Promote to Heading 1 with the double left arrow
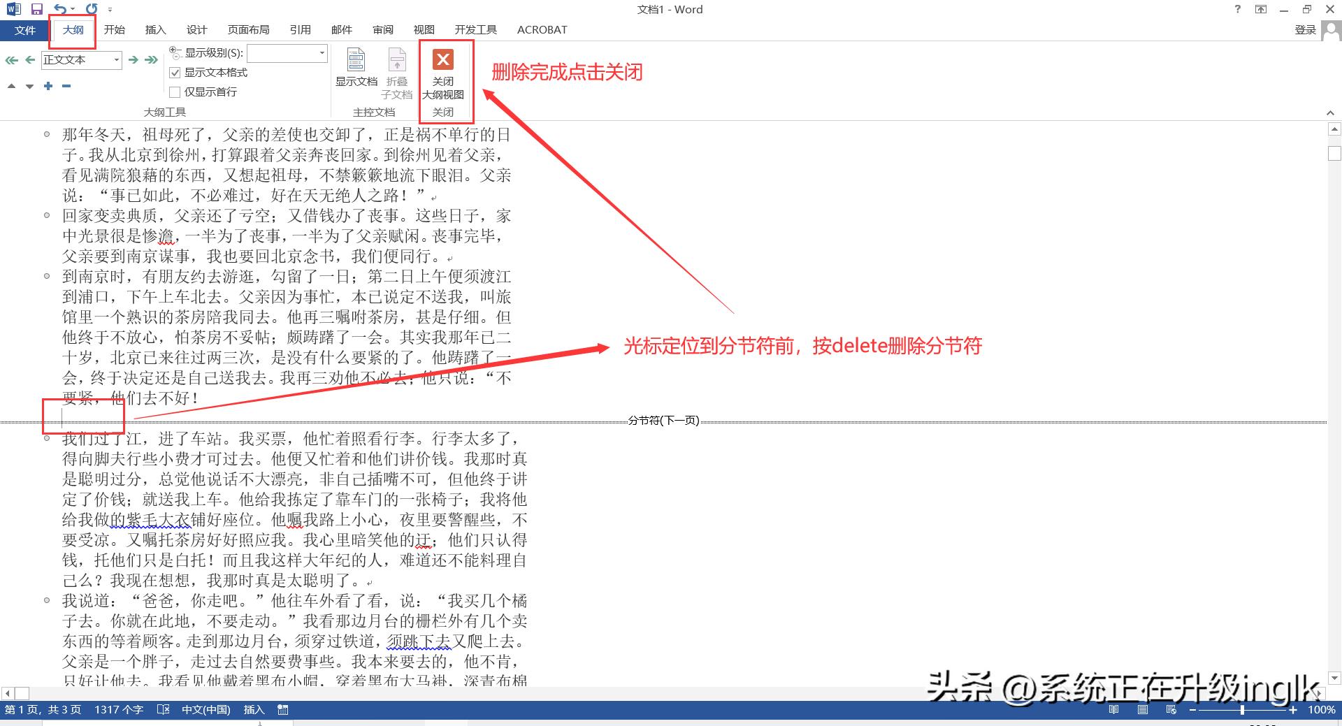Screen dimensions: 1342x726 tap(12, 60)
